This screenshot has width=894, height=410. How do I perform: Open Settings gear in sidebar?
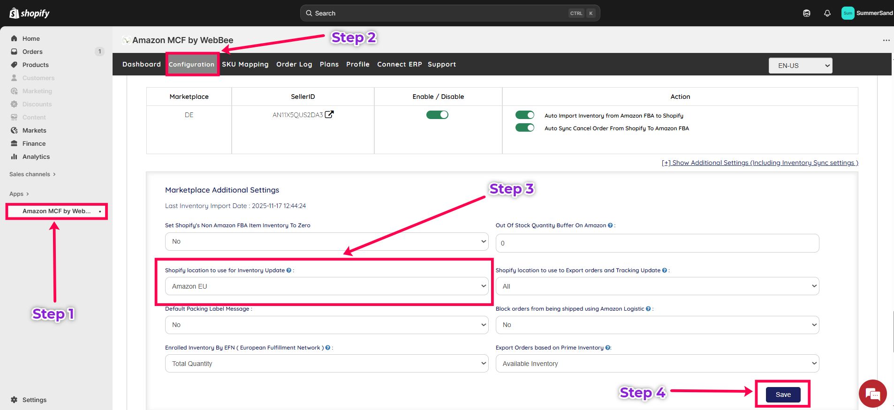point(15,400)
